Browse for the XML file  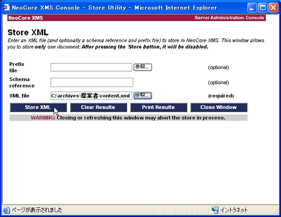(x=142, y=96)
